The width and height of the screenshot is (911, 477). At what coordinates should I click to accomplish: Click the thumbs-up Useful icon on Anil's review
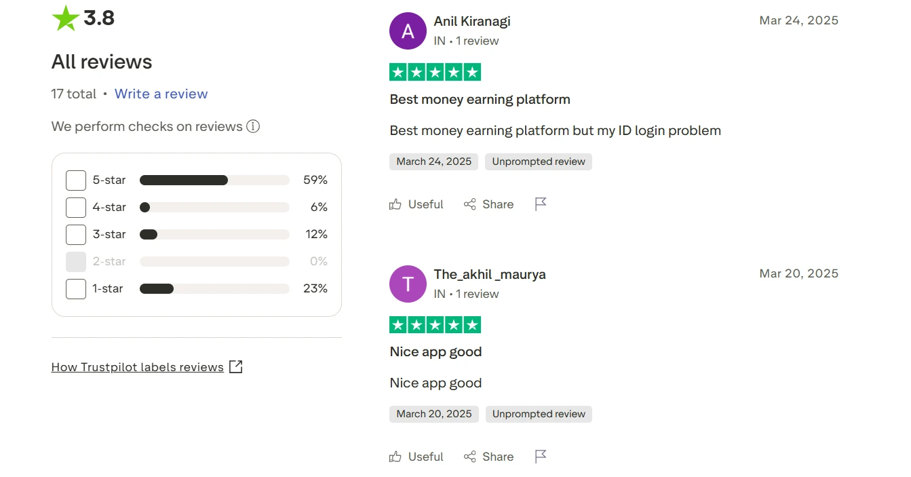[395, 204]
